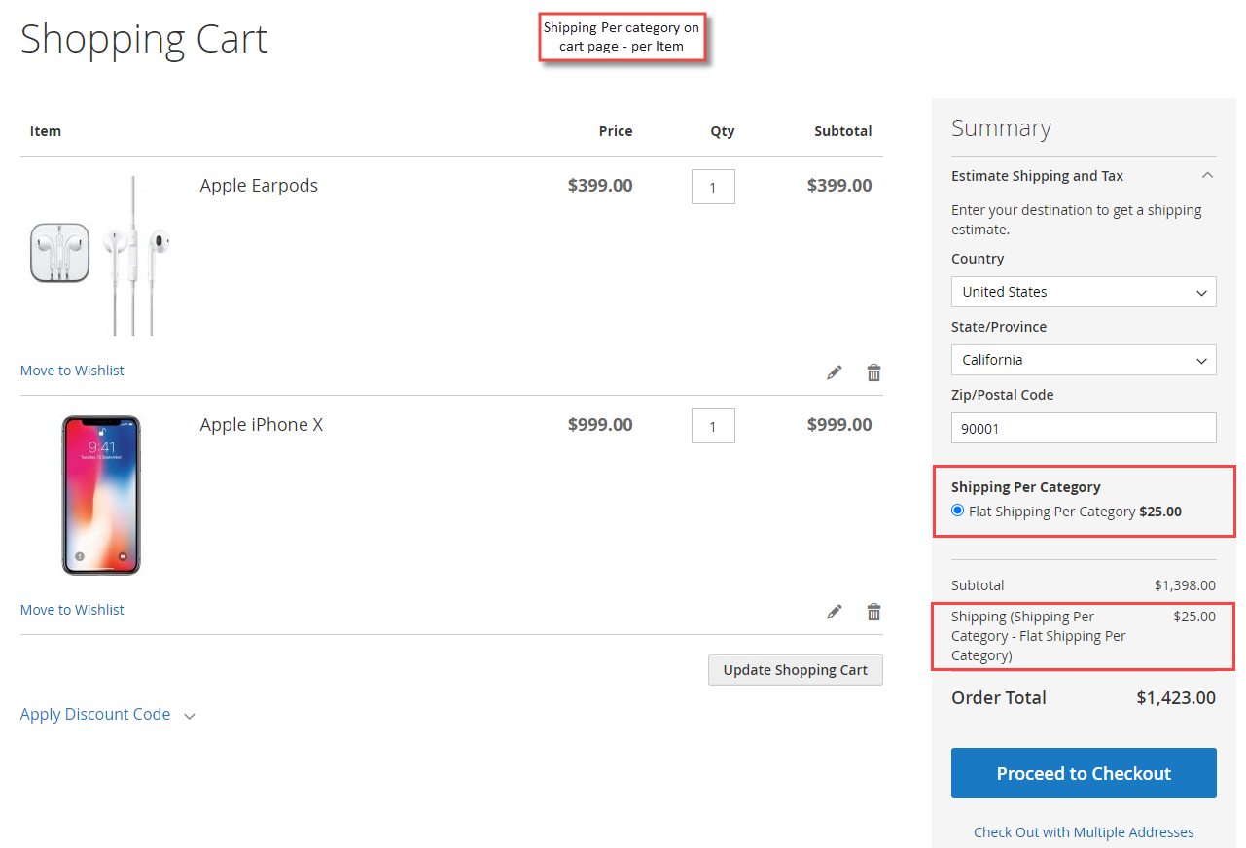Click the Apple iPhone X product image

tap(100, 495)
